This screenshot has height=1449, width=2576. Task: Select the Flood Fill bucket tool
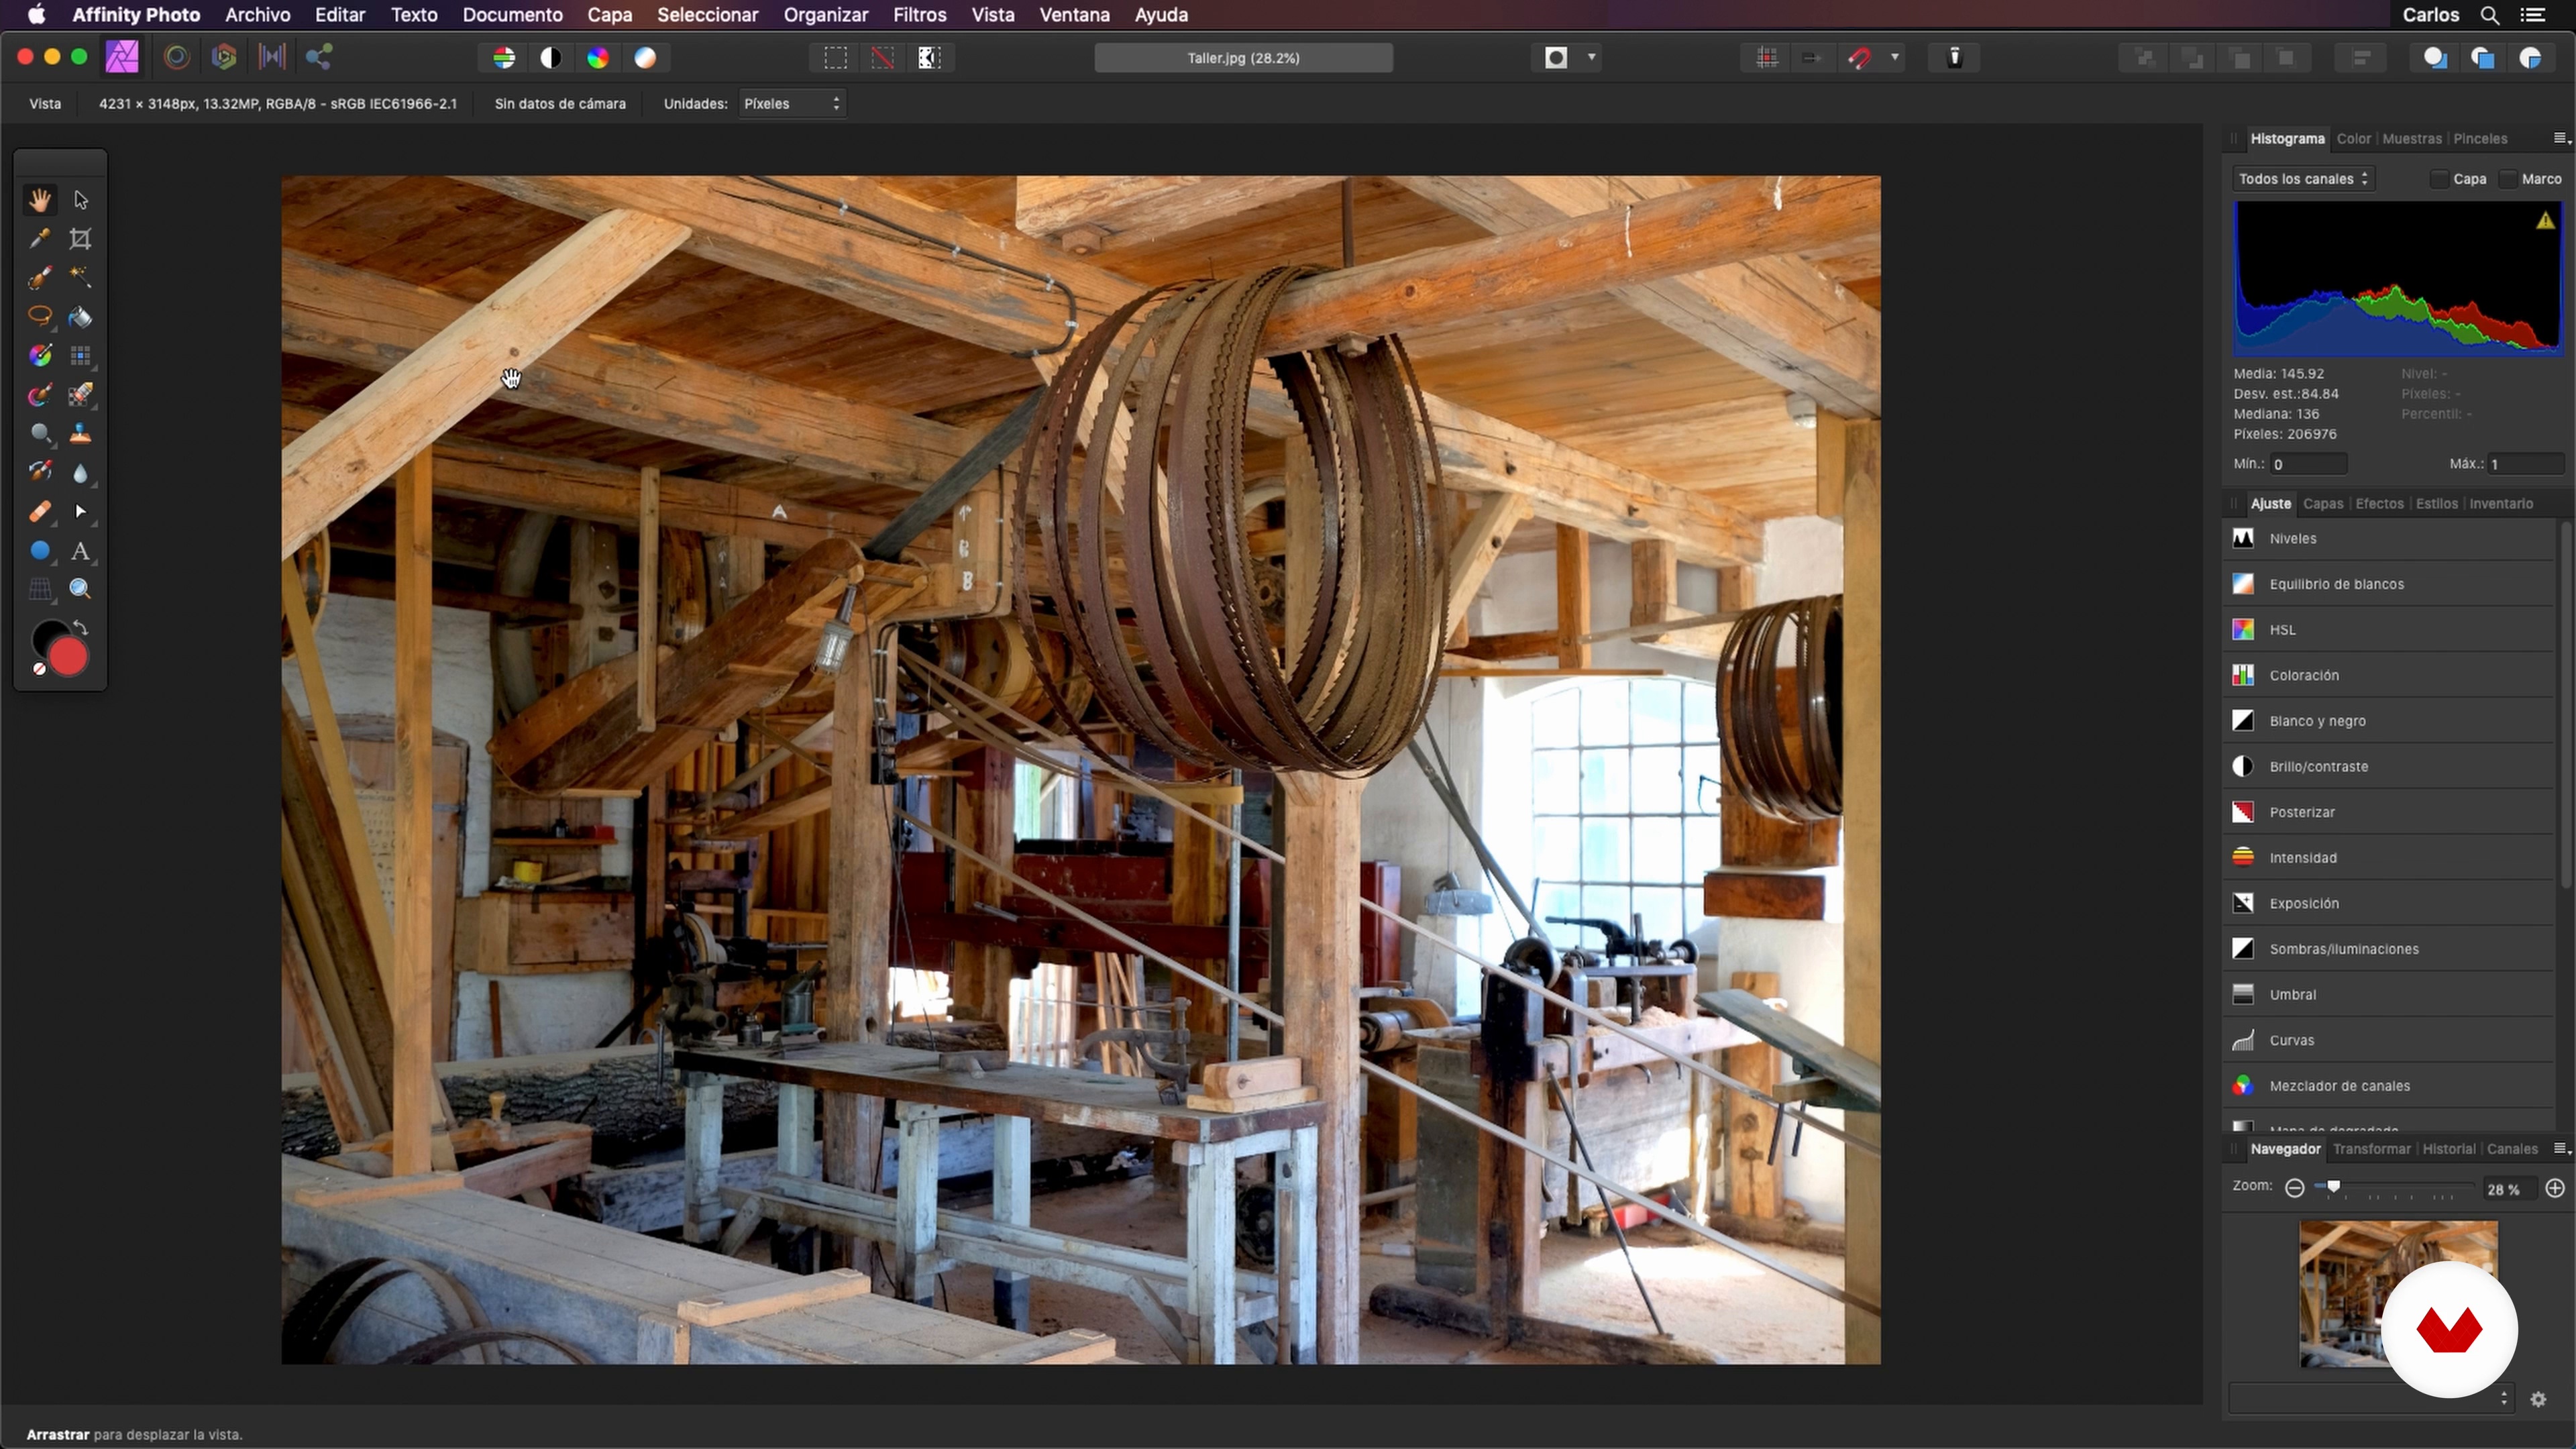click(81, 317)
